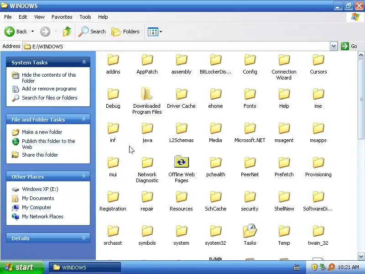
Task: Collapse the Other Places panel
Action: [x=84, y=176]
